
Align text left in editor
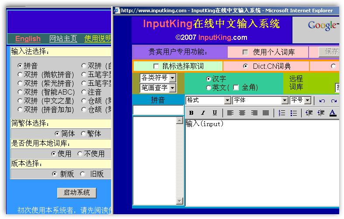point(230,113)
